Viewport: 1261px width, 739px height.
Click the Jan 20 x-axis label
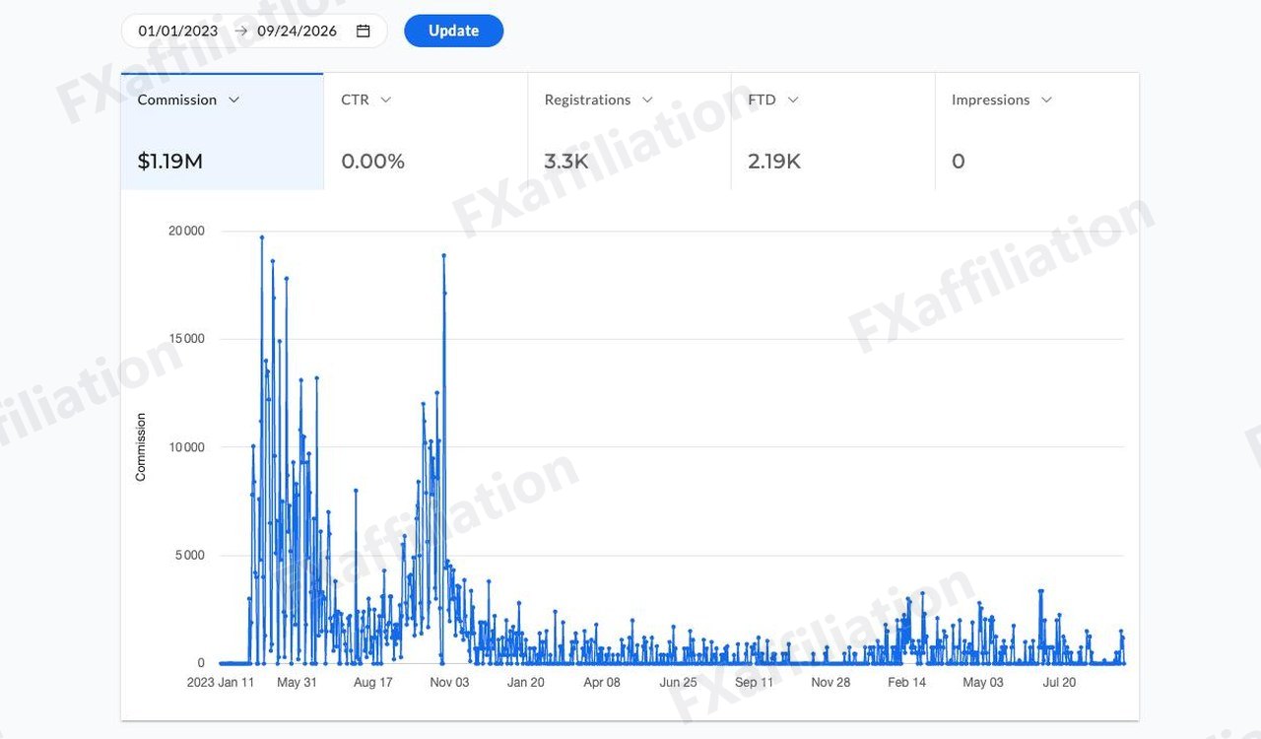pyautogui.click(x=525, y=682)
